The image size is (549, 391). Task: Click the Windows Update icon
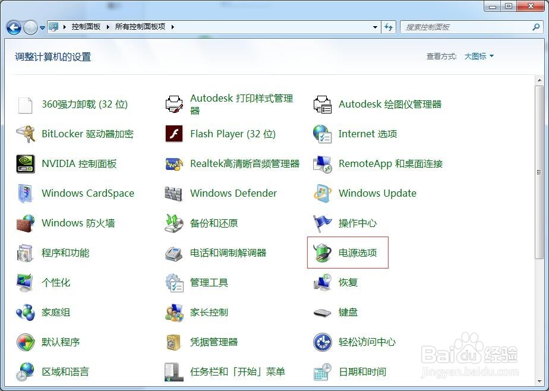coord(323,194)
